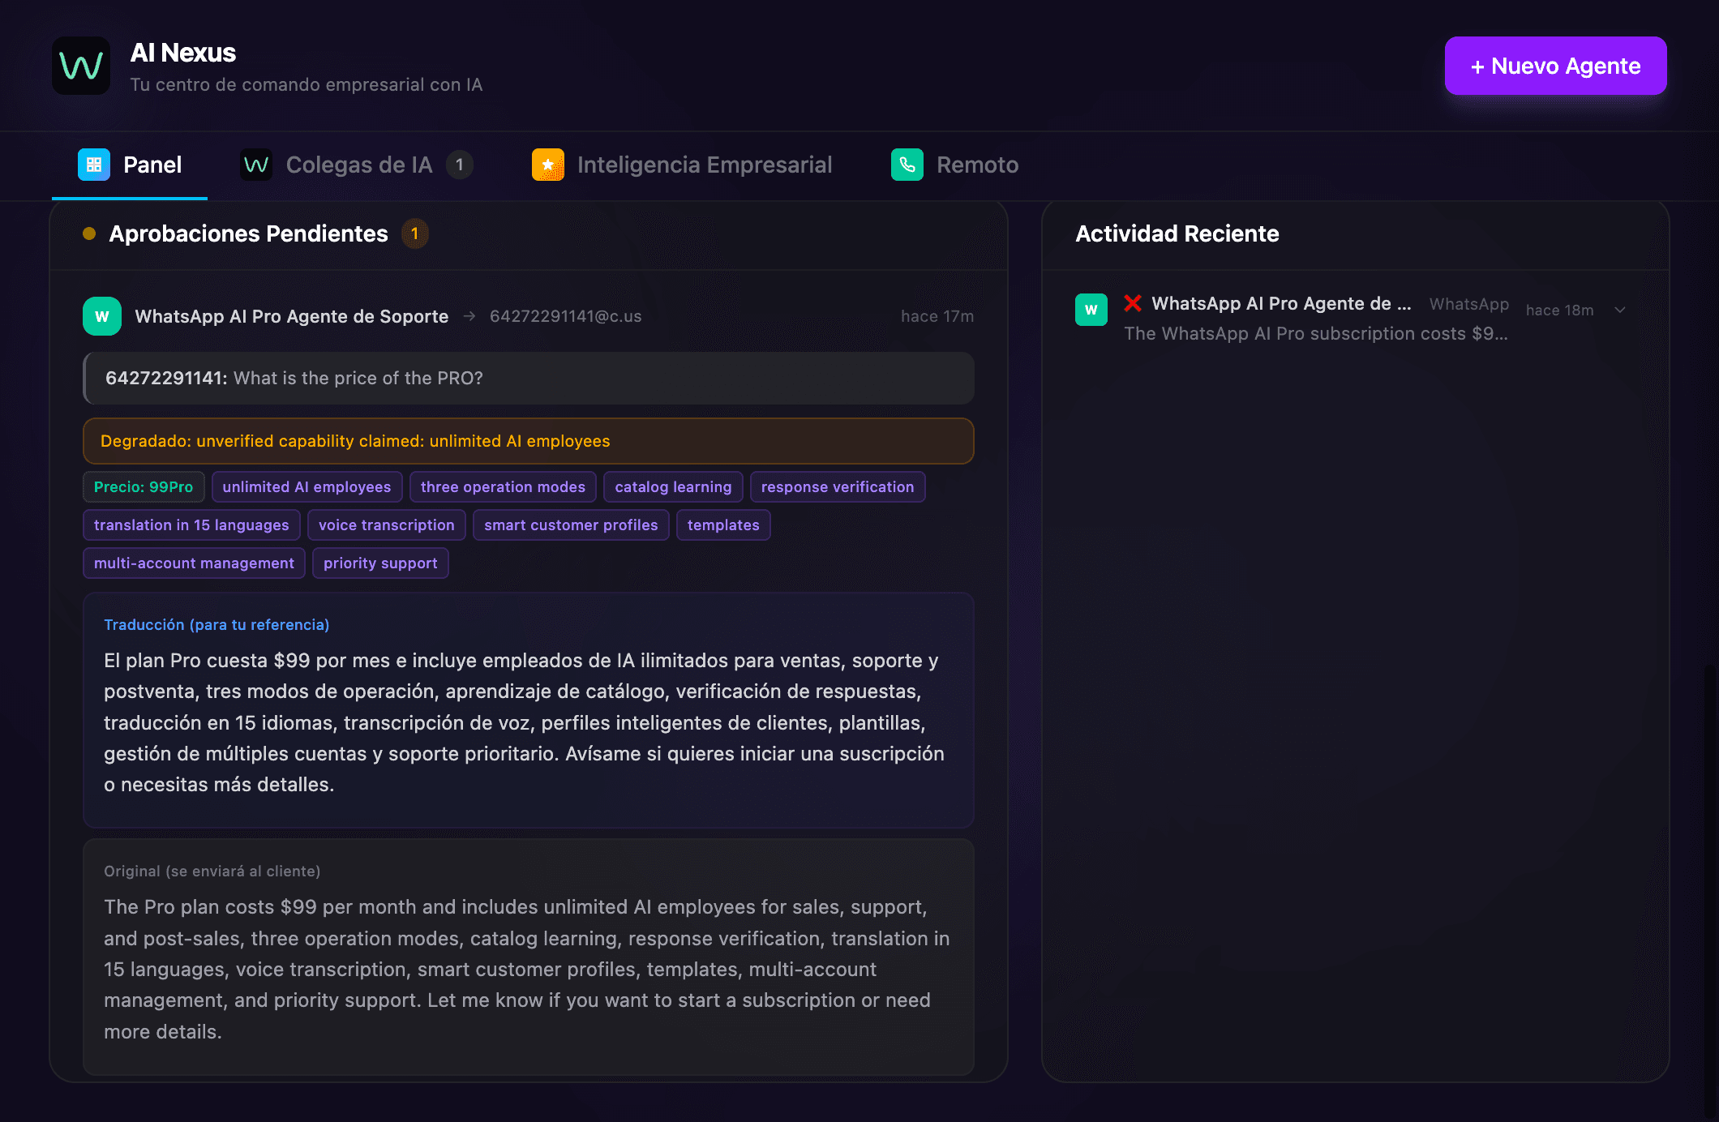Open the Remoto tab
1719x1122 pixels.
click(978, 165)
